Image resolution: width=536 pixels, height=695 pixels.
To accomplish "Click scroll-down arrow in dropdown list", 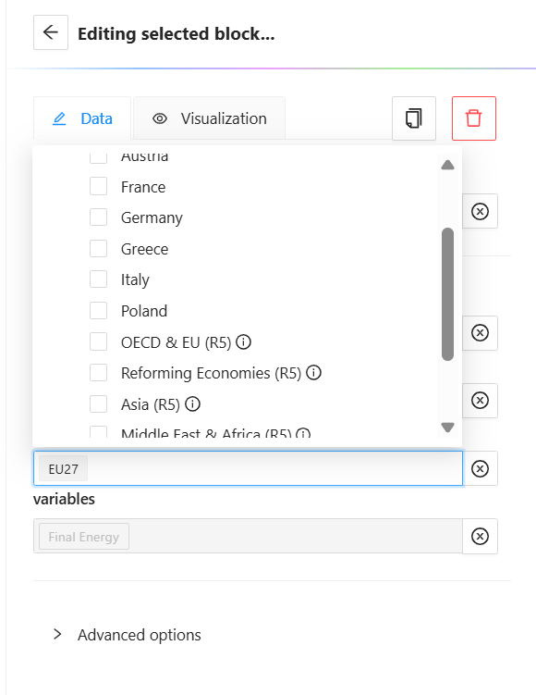I will pyautogui.click(x=447, y=428).
